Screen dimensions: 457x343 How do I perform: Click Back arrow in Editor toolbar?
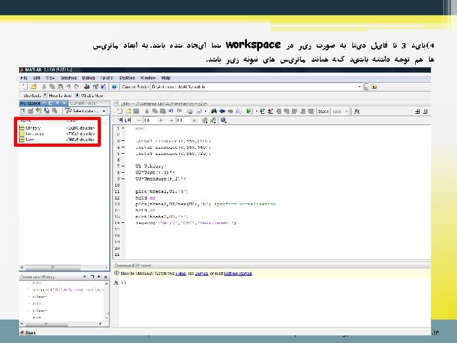222,111
